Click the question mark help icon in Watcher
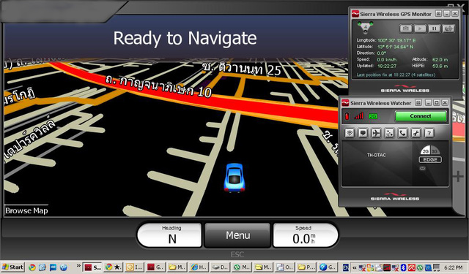 pyautogui.click(x=429, y=133)
